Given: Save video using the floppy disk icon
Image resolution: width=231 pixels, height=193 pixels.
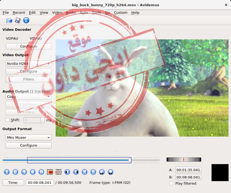Looking at the screenshot, I should (18, 20).
